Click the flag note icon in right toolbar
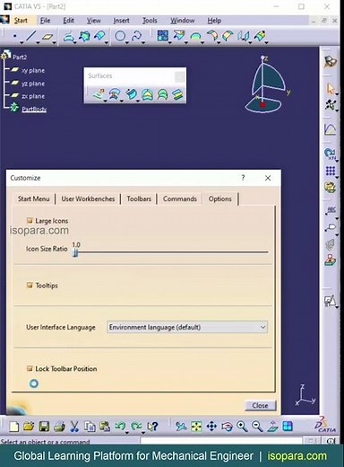 pyautogui.click(x=331, y=228)
